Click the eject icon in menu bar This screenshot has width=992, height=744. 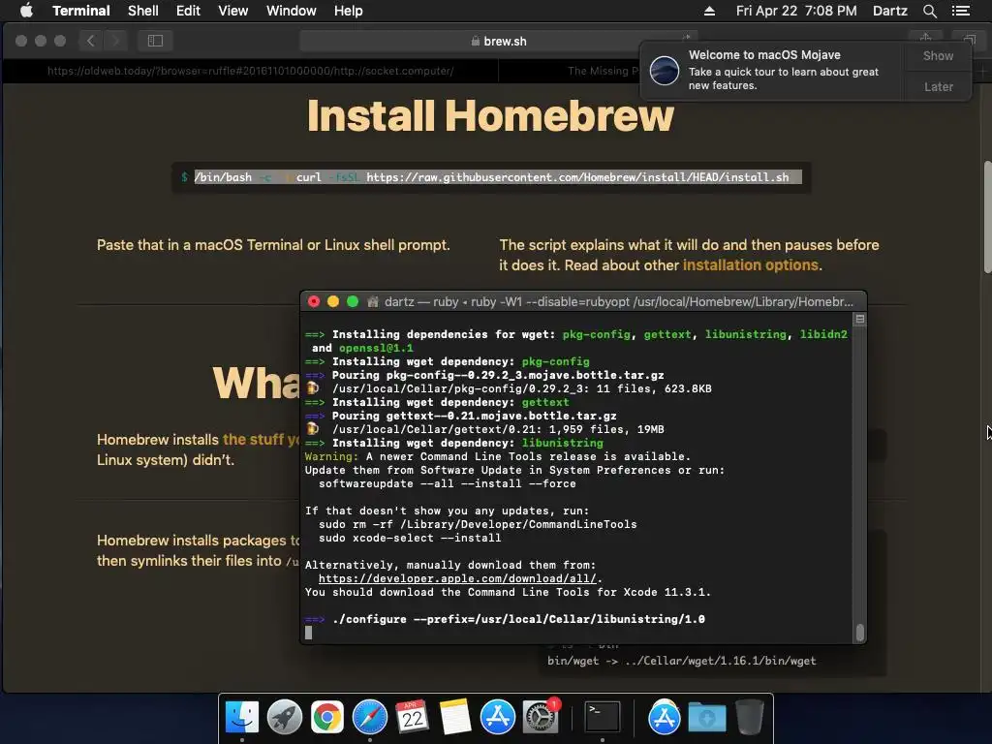click(x=709, y=11)
